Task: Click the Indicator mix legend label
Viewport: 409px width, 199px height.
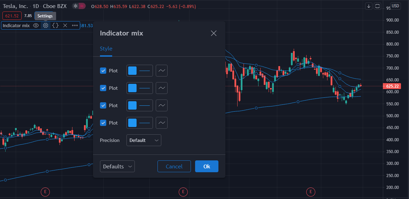Action: click(16, 25)
